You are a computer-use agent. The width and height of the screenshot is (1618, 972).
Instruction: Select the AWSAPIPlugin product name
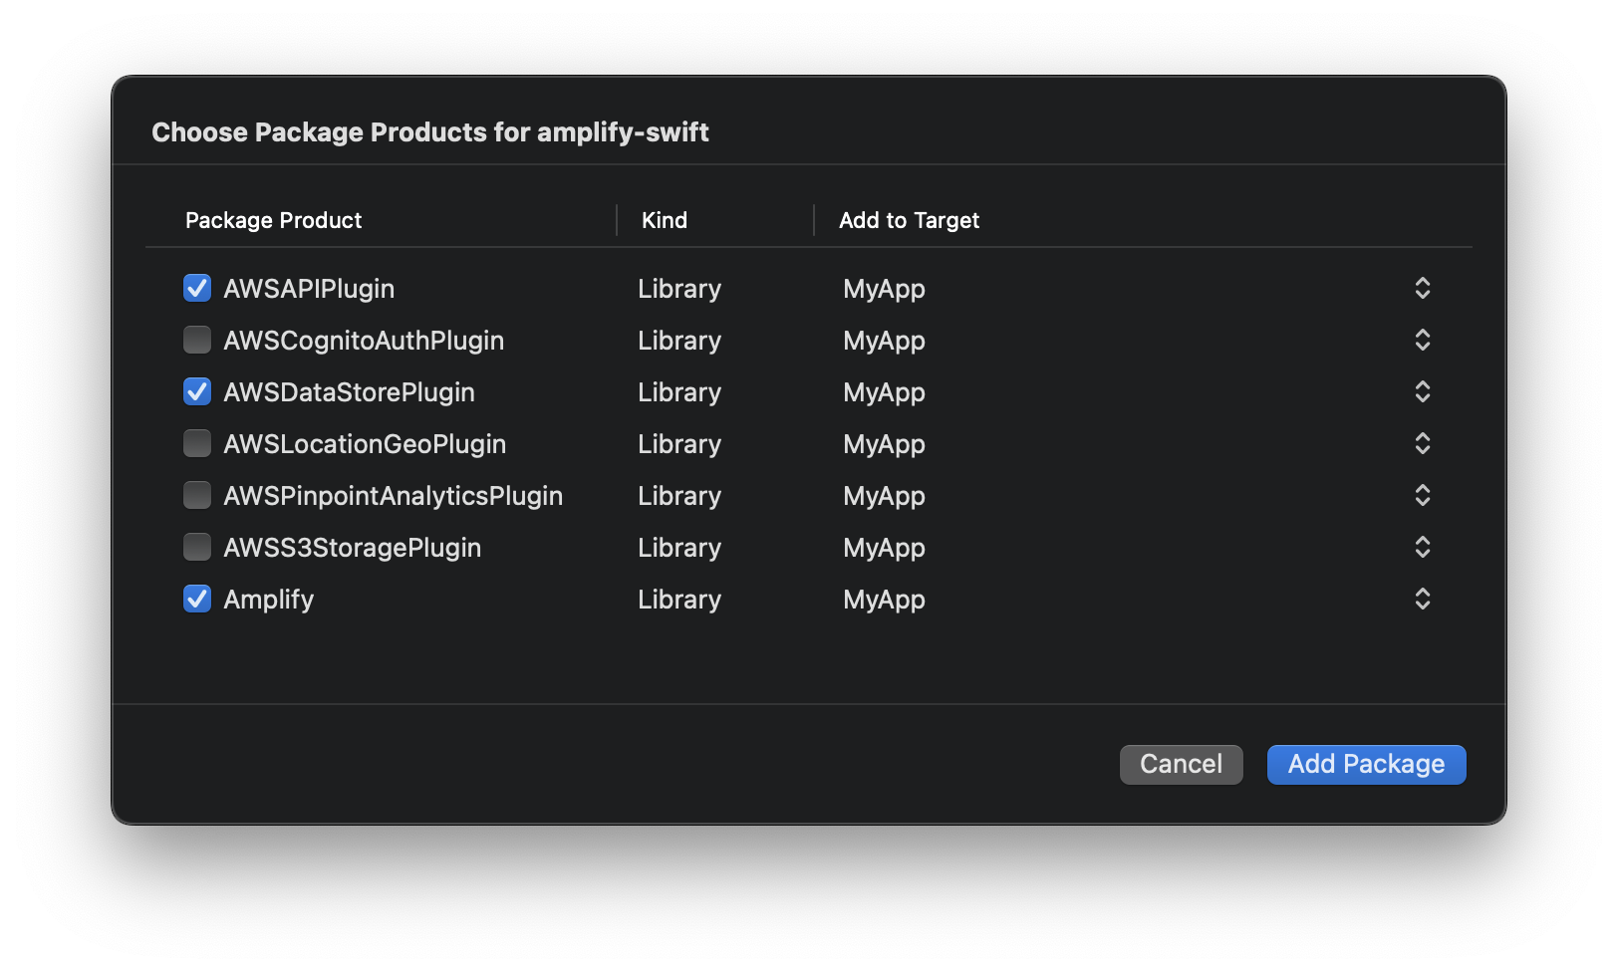tap(309, 289)
